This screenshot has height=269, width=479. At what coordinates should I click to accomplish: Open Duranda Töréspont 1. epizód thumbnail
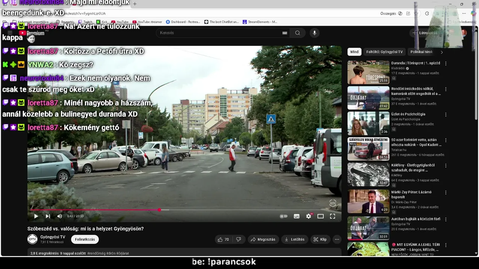coord(368,72)
